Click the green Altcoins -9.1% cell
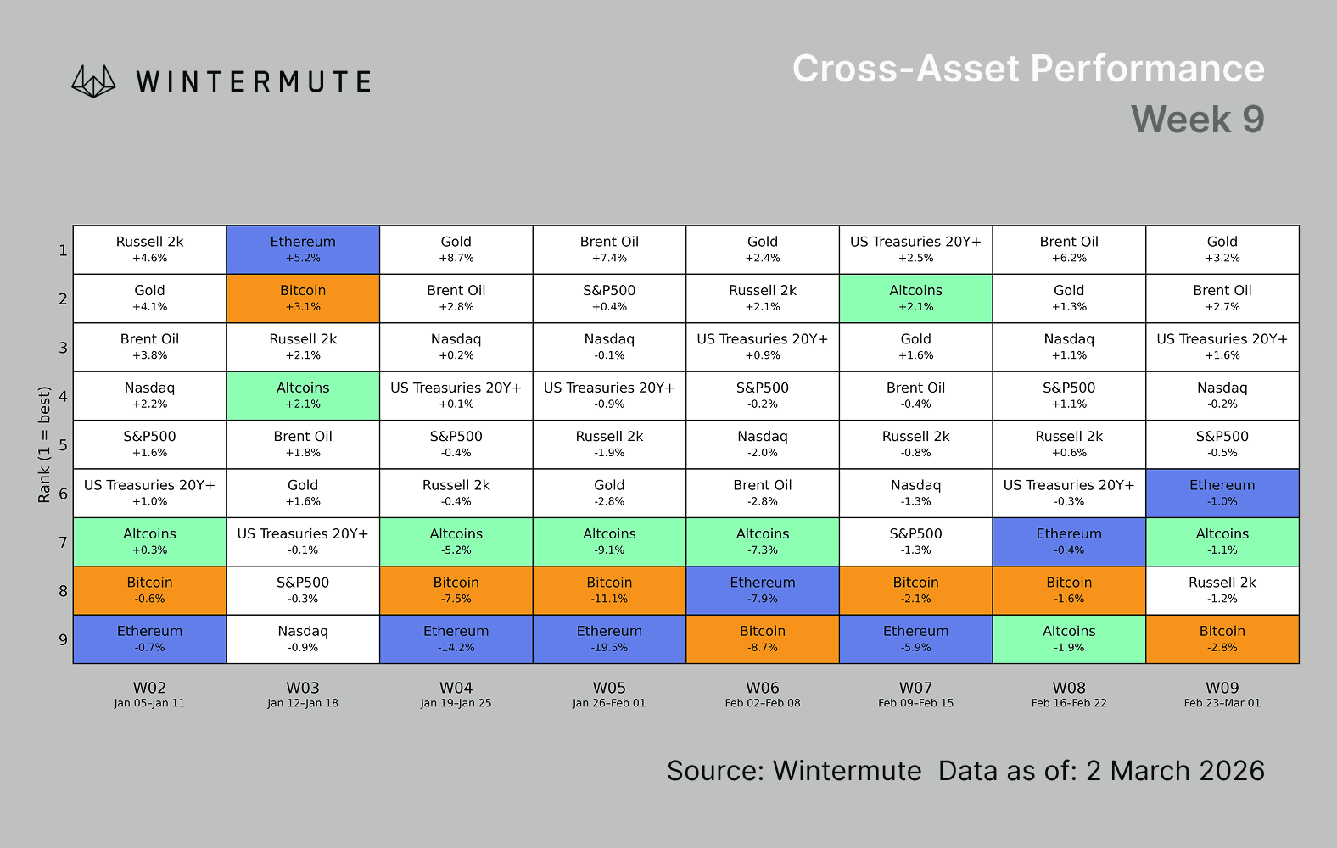This screenshot has width=1337, height=848. point(609,541)
